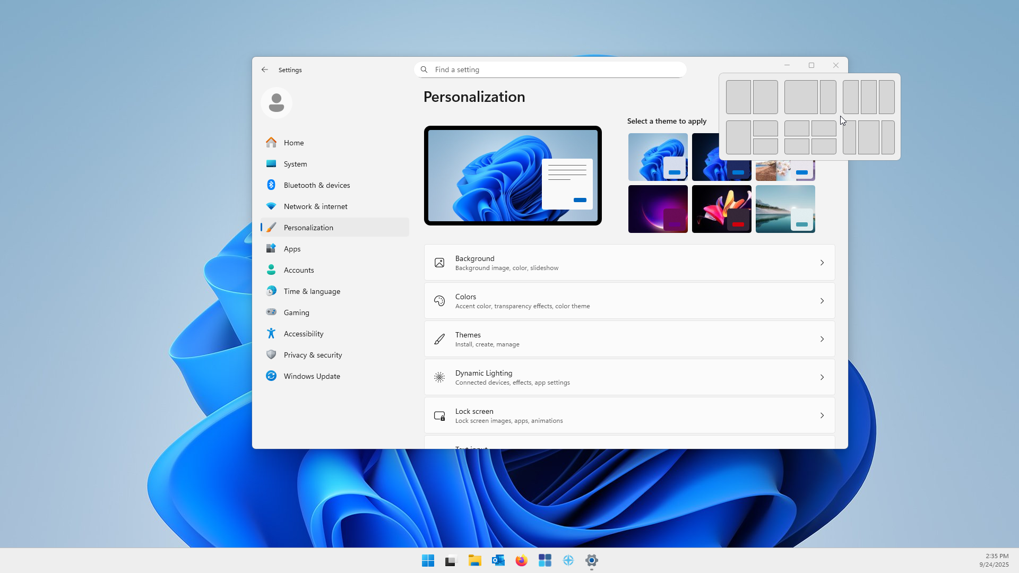The height and width of the screenshot is (573, 1019).
Task: Expand the Colors settings chevron
Action: click(x=822, y=301)
